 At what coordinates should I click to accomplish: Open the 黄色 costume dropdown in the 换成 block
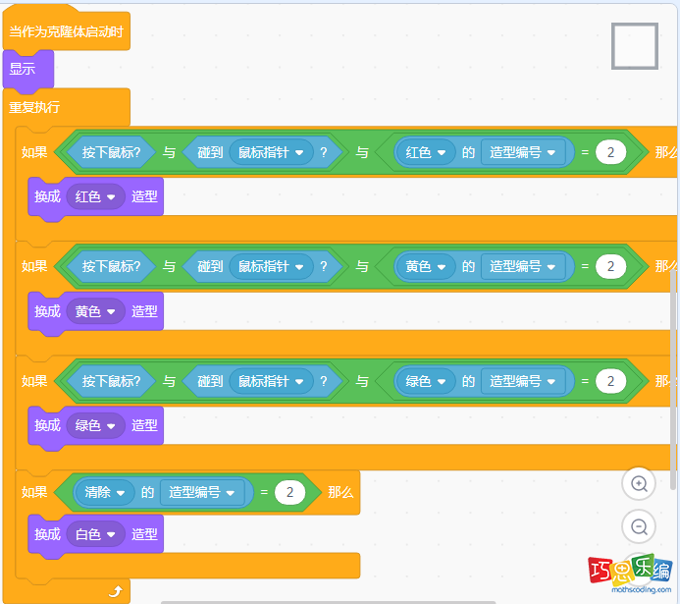tap(95, 310)
